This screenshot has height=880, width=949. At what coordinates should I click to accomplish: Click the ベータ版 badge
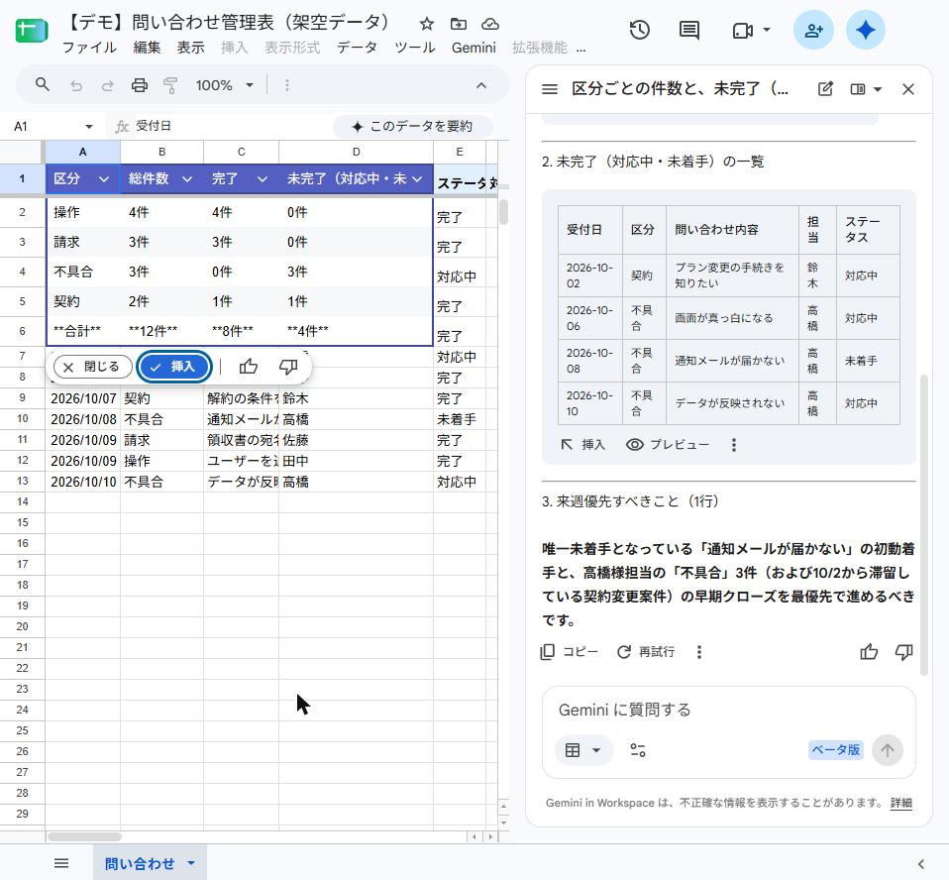(x=835, y=750)
